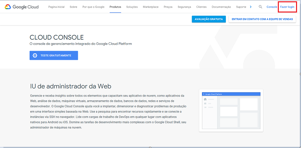Click the Teste Gratuitamente button
The width and height of the screenshot is (301, 148).
point(54,56)
